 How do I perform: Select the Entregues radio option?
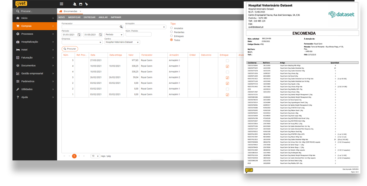(x=171, y=36)
